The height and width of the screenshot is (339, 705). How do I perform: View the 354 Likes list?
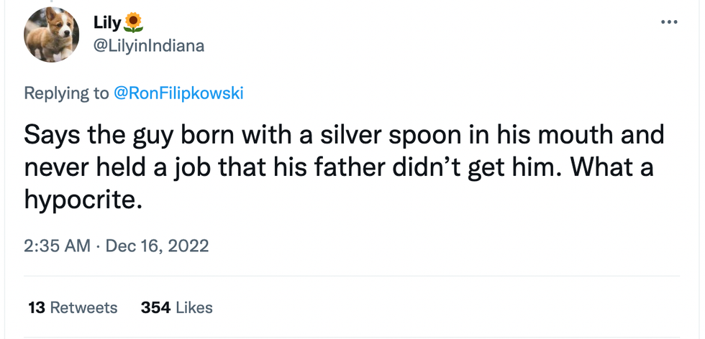click(x=177, y=307)
